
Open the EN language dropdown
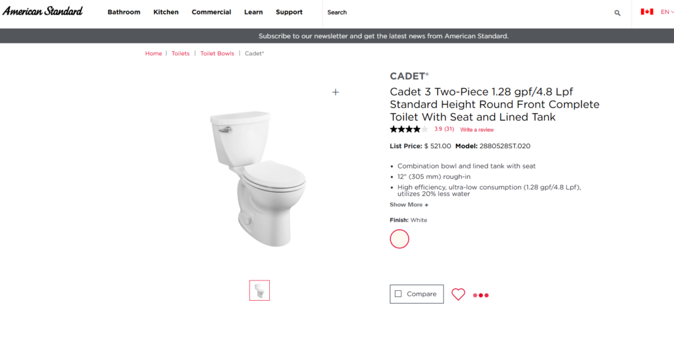[666, 12]
